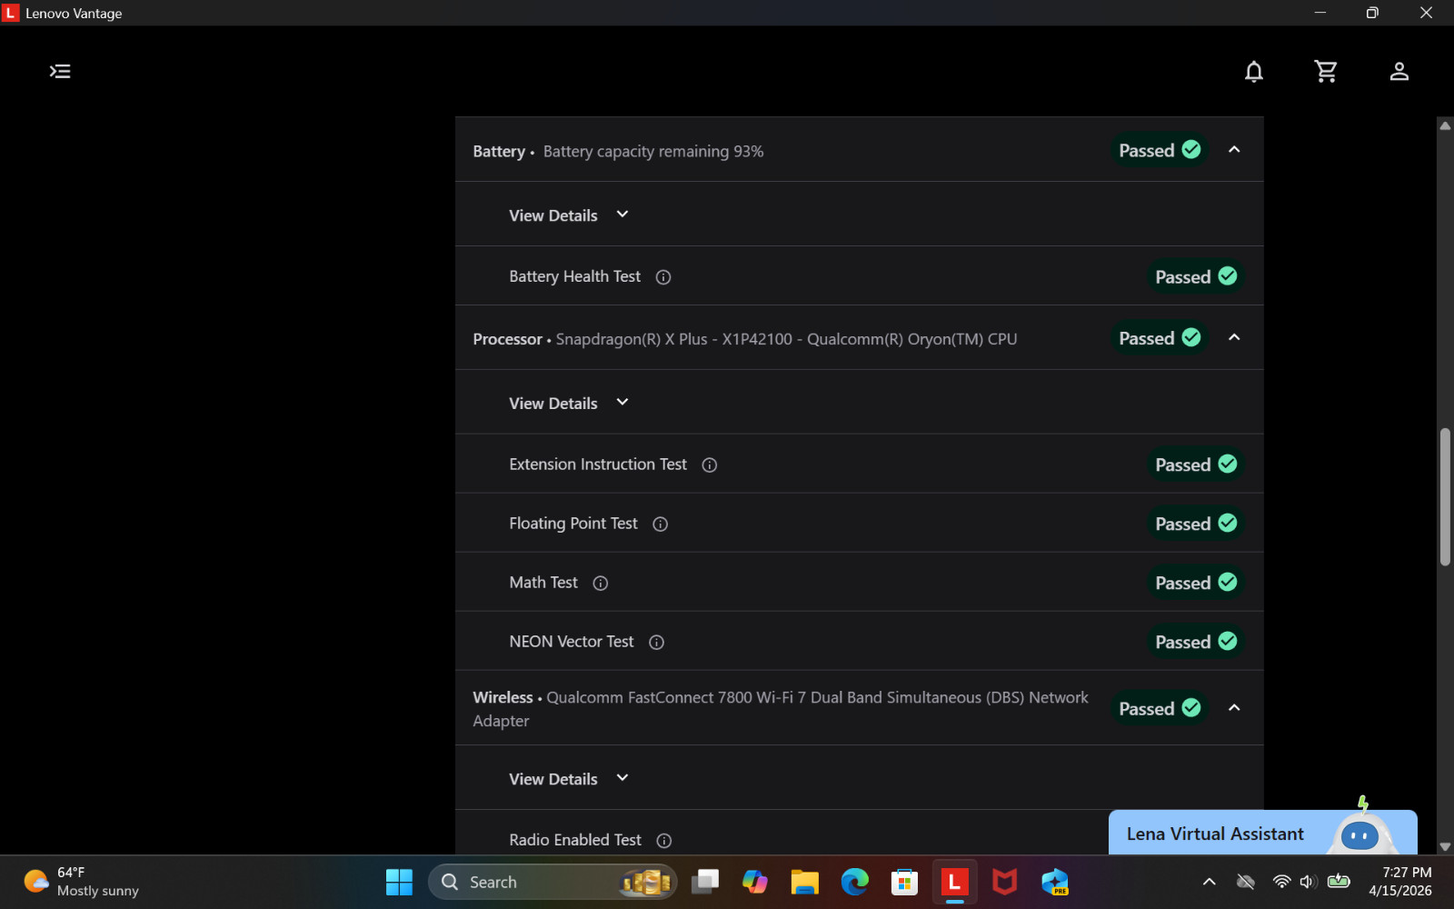
Task: Open the volume speaker tray icon
Action: (1309, 882)
